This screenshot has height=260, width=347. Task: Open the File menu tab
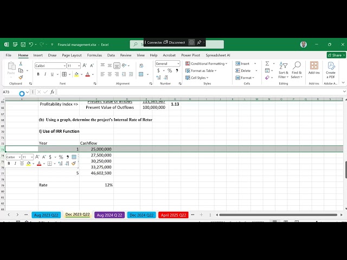tap(9, 55)
